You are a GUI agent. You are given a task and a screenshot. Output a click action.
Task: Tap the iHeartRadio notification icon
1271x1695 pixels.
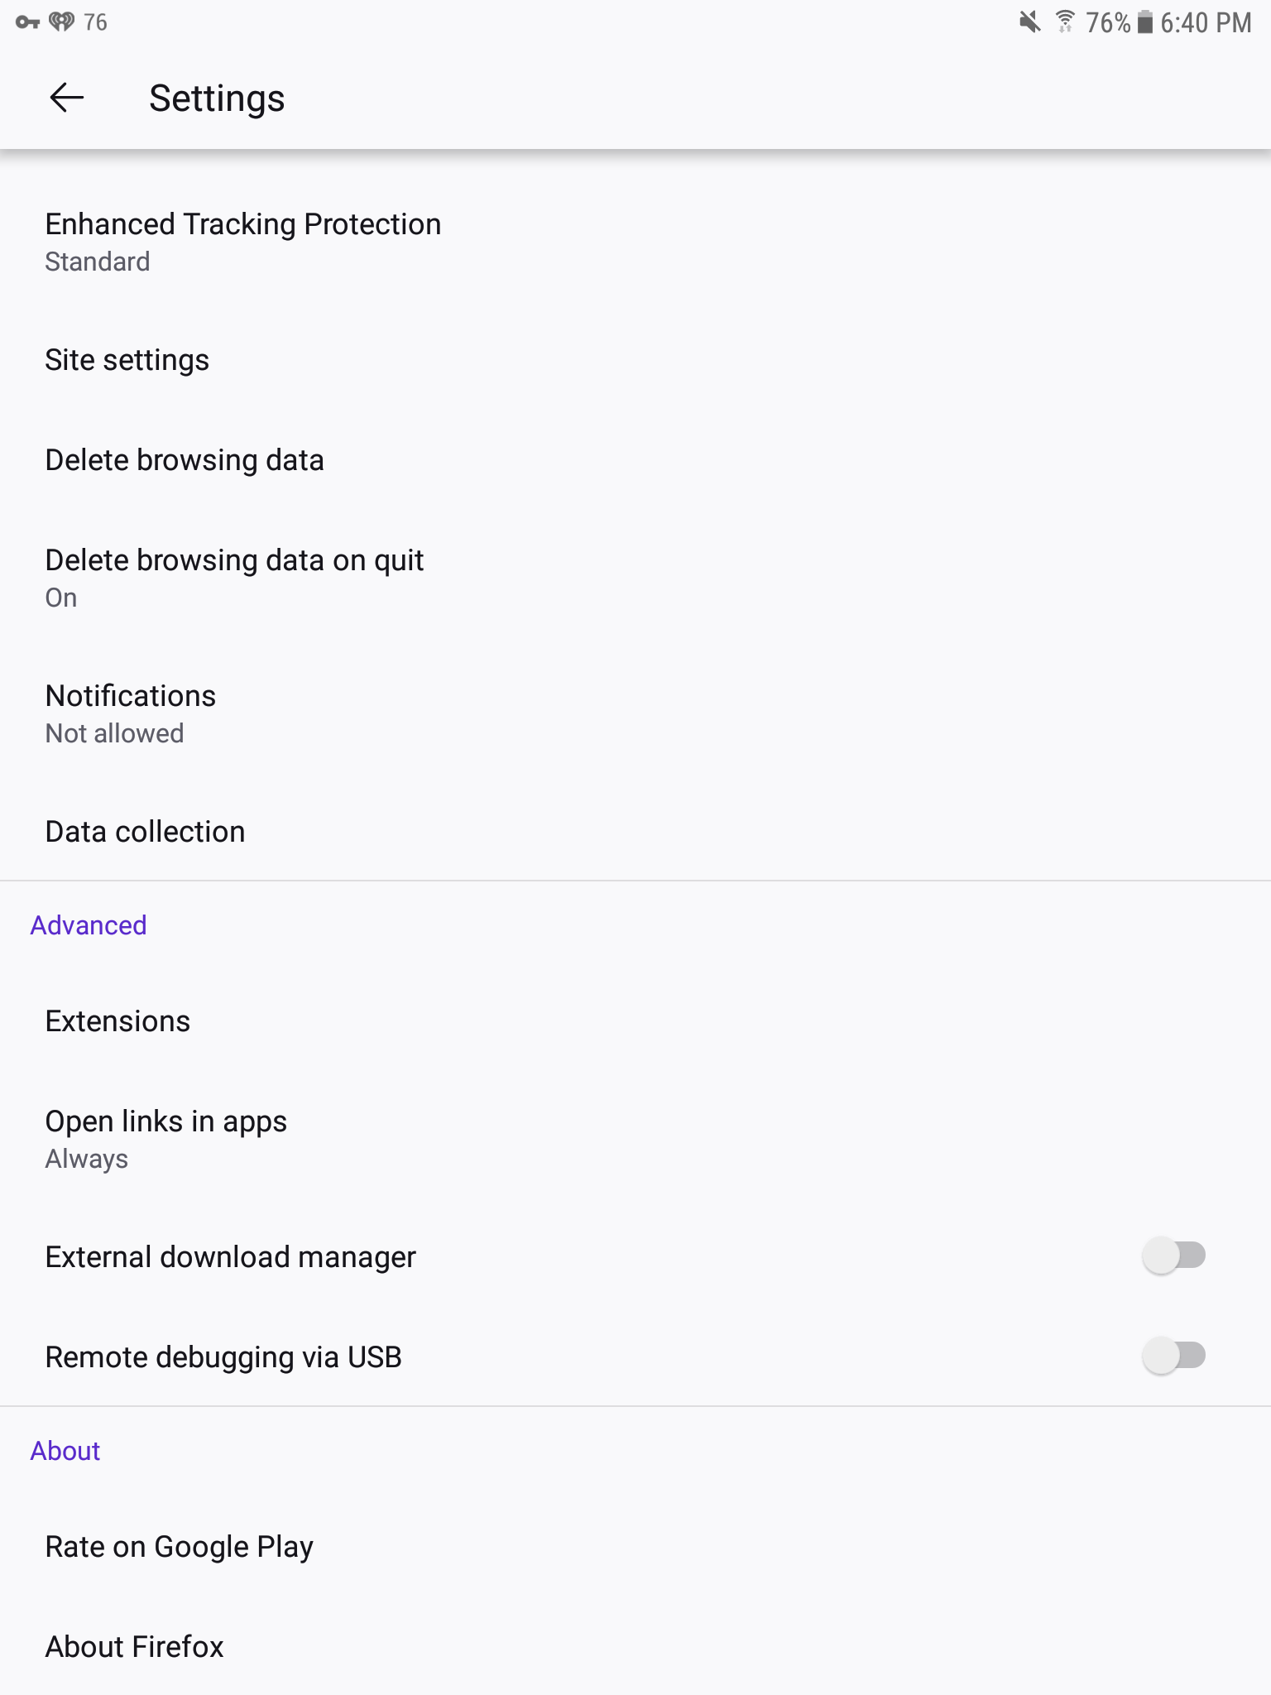click(62, 22)
